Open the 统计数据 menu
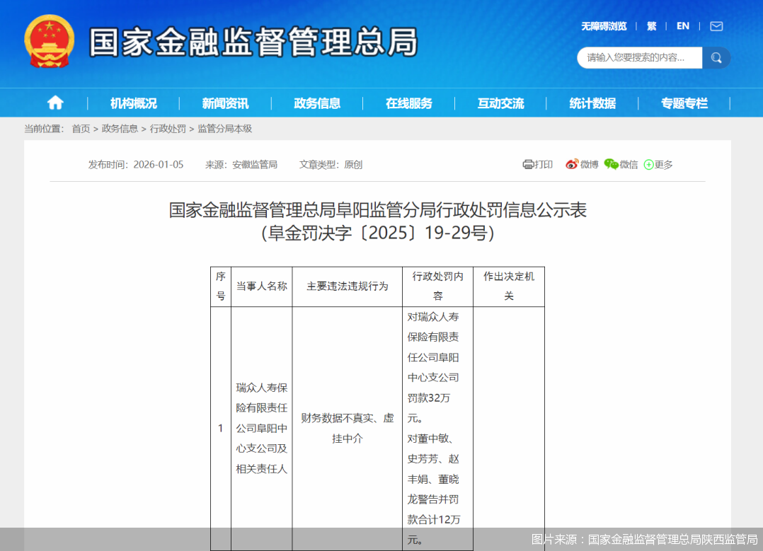Image resolution: width=763 pixels, height=551 pixels. coord(592,103)
